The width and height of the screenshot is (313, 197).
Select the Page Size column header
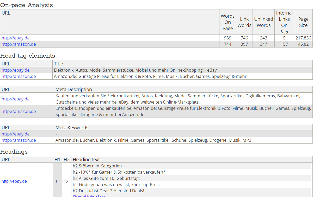[303, 22]
